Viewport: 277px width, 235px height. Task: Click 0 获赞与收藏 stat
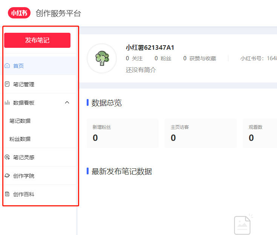point(200,58)
